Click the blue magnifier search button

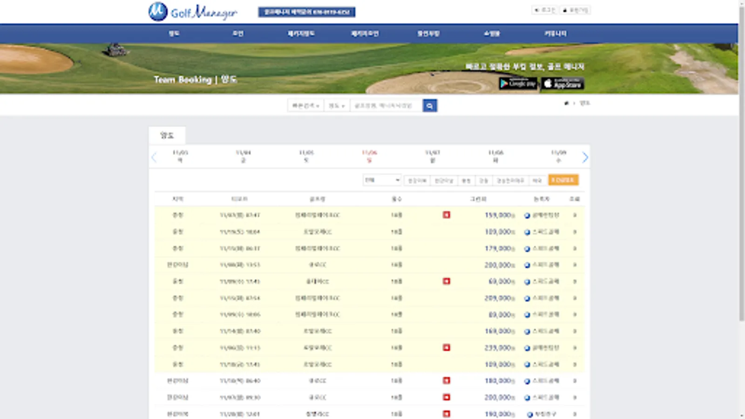tap(430, 106)
